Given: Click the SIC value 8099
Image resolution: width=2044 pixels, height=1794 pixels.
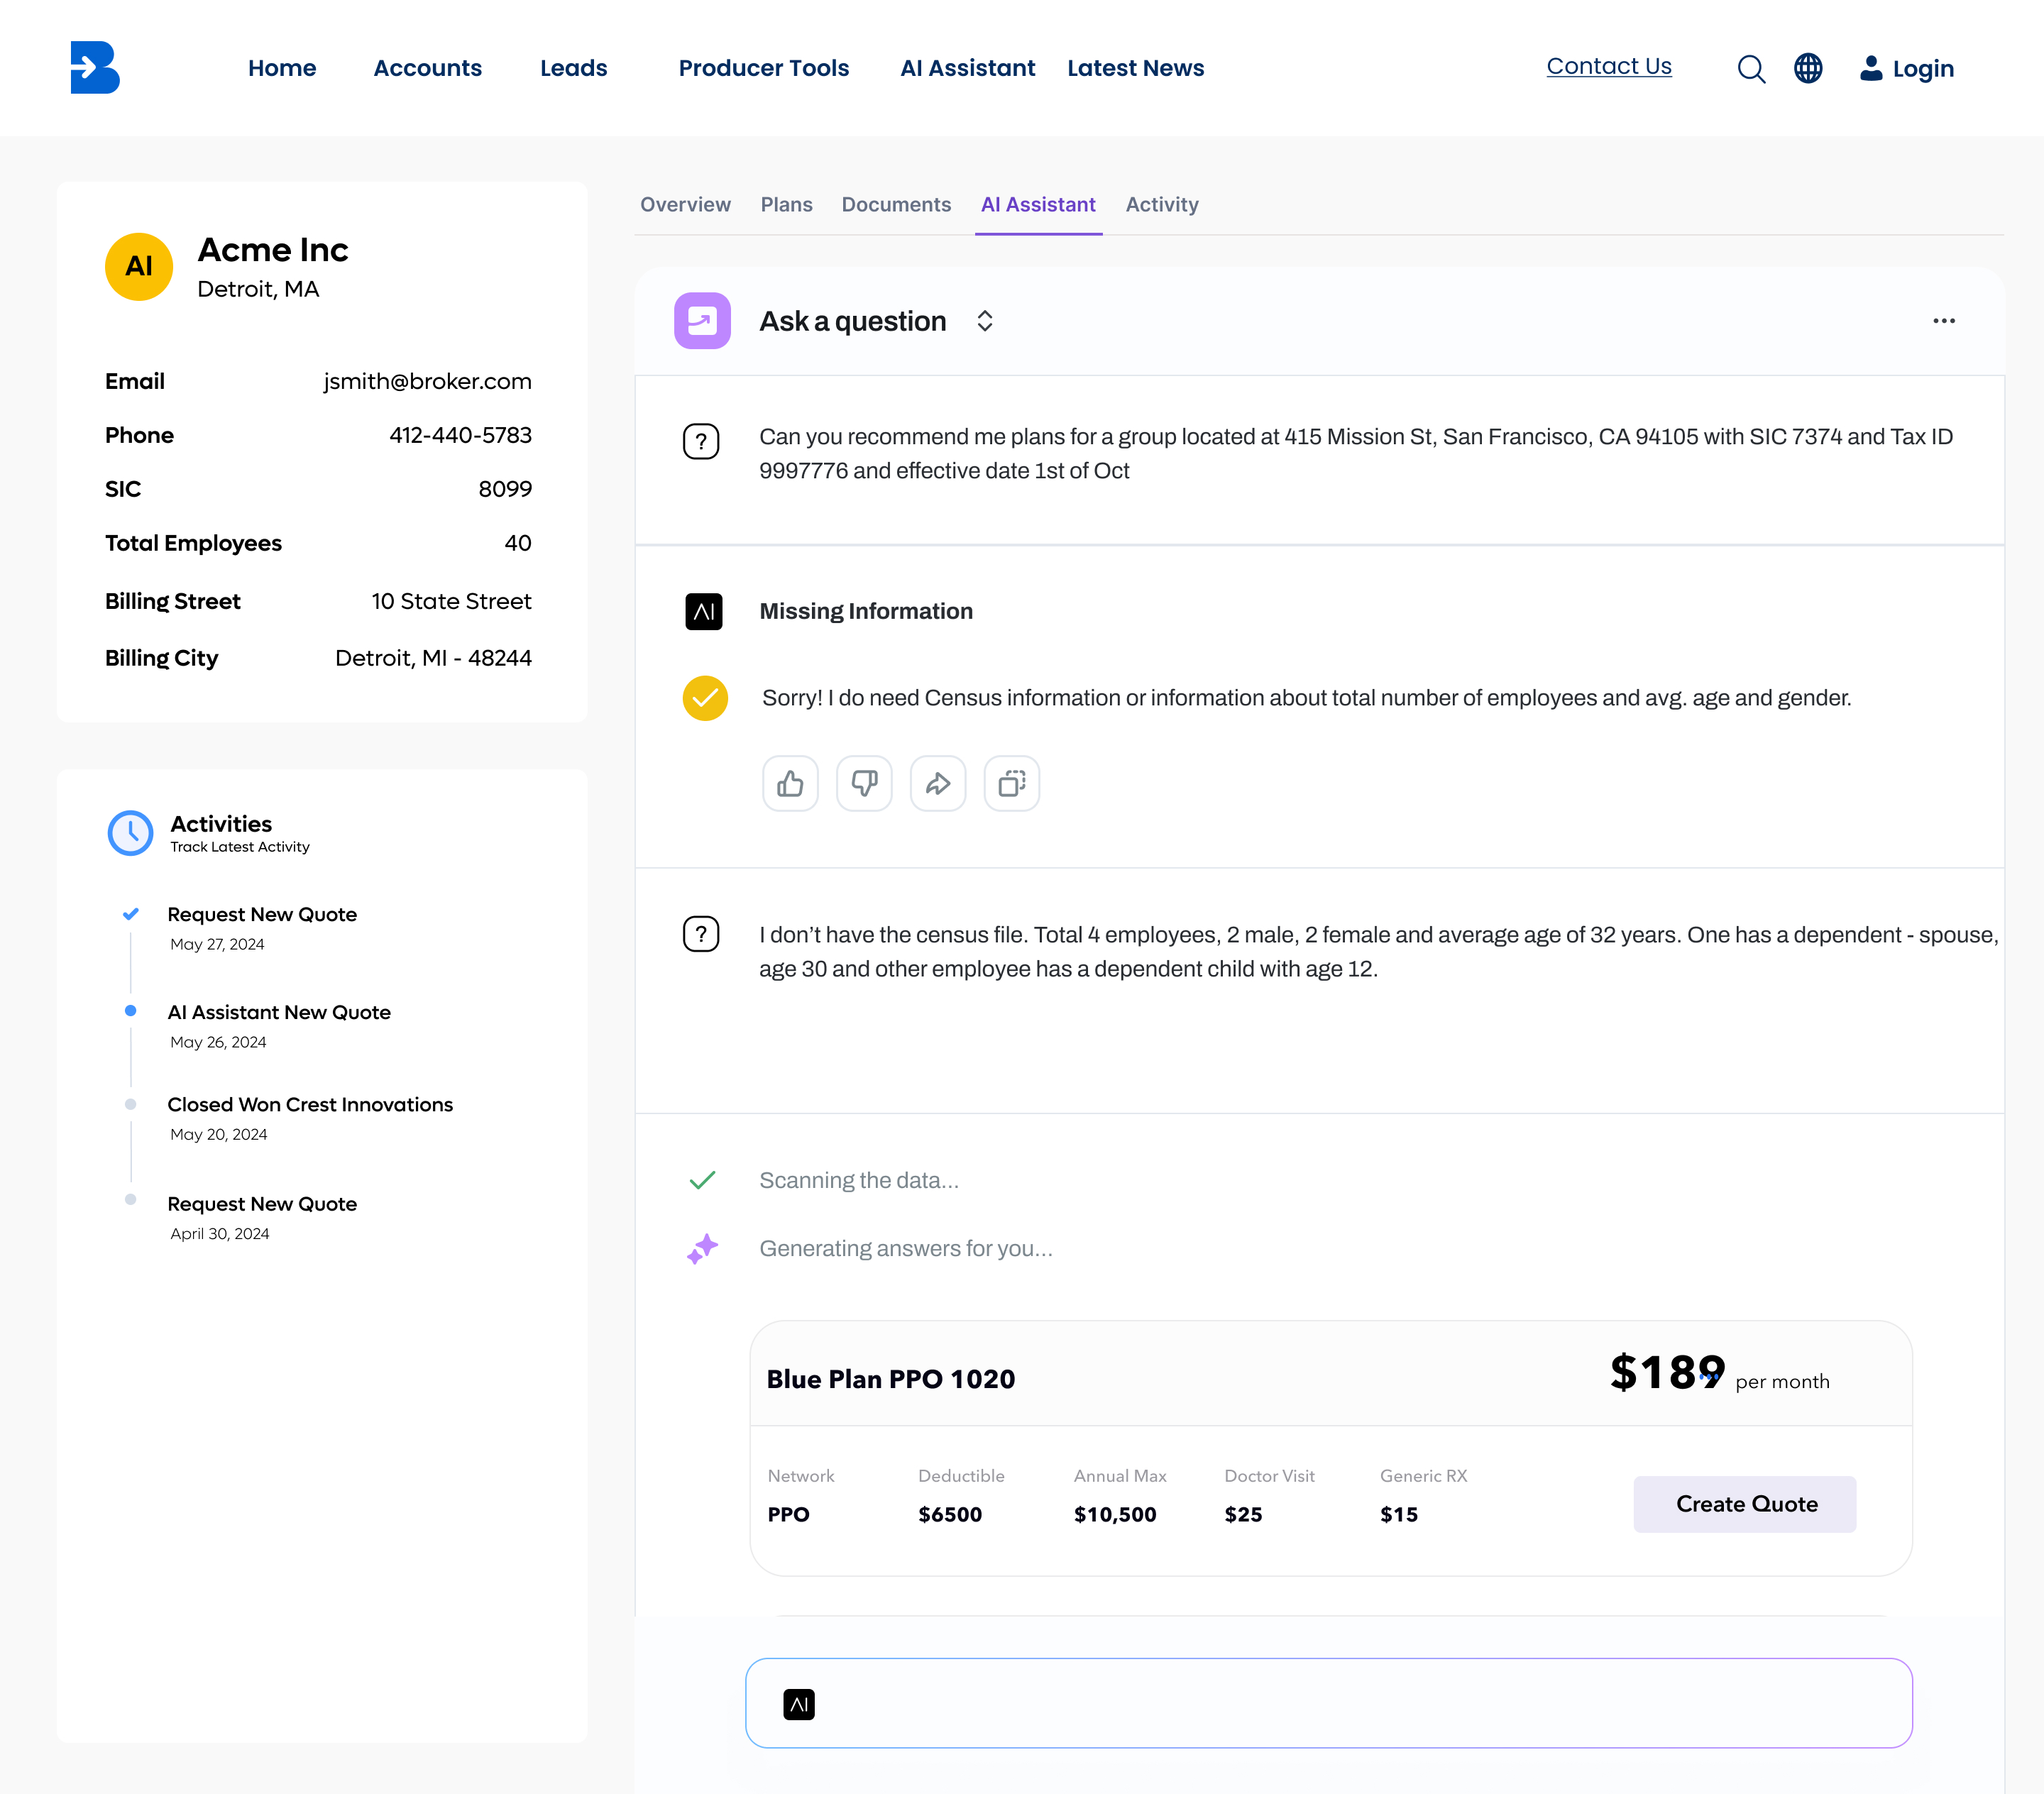Looking at the screenshot, I should tap(505, 489).
